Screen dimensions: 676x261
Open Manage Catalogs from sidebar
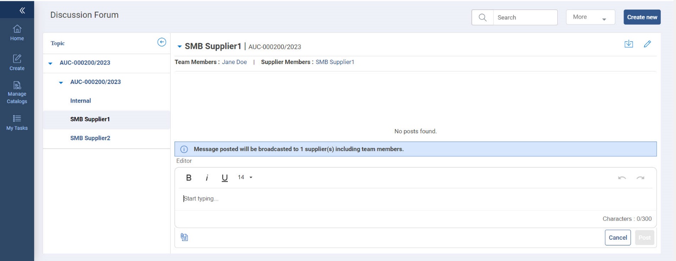pos(17,93)
